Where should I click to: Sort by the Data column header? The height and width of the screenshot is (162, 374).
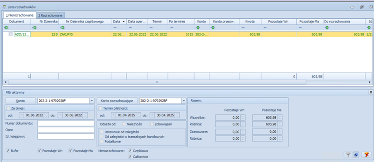tap(118, 22)
